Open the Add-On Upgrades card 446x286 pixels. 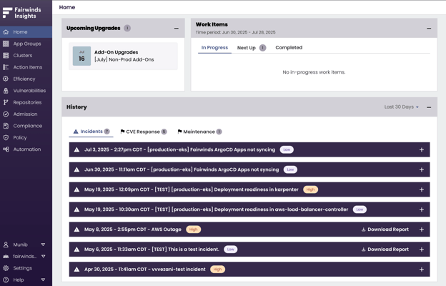click(x=123, y=56)
